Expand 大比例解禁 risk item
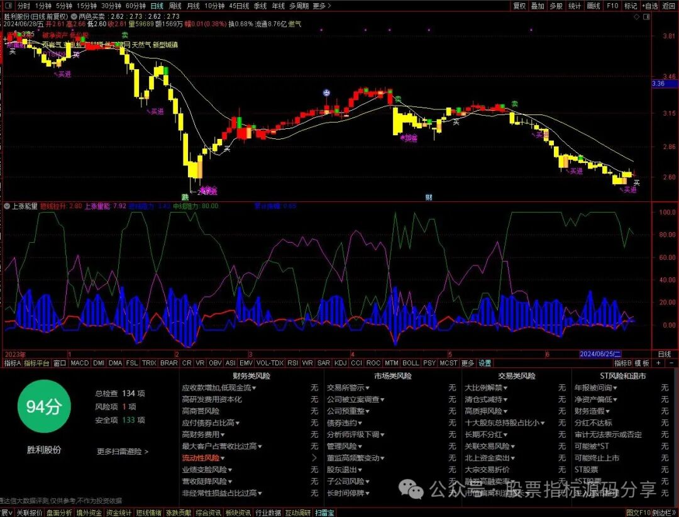 point(486,388)
